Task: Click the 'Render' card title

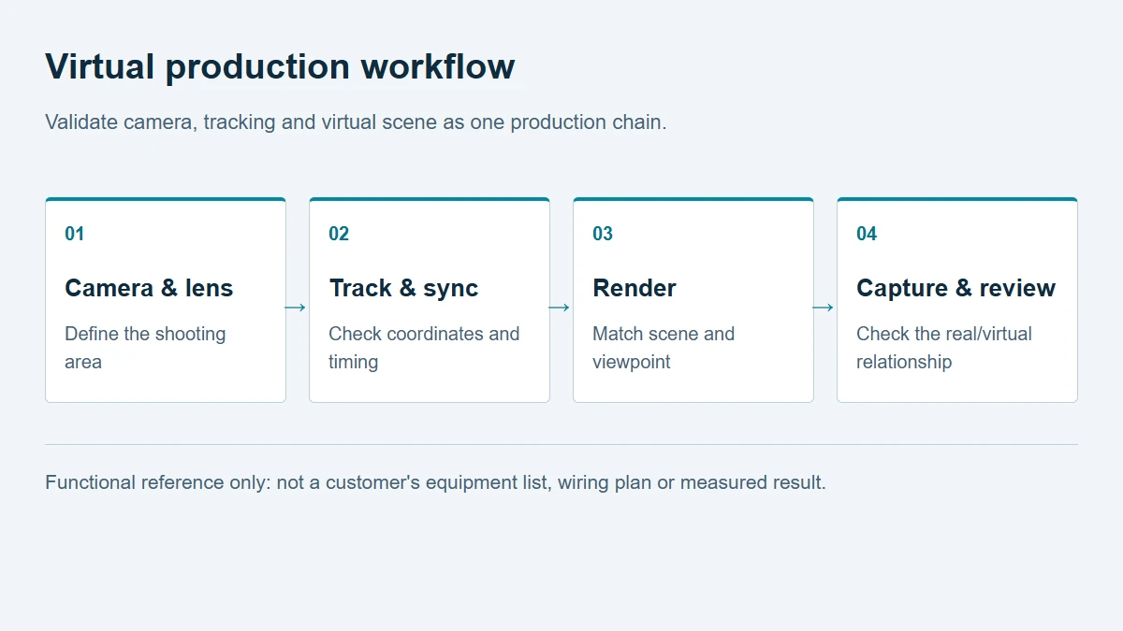Action: [x=634, y=288]
